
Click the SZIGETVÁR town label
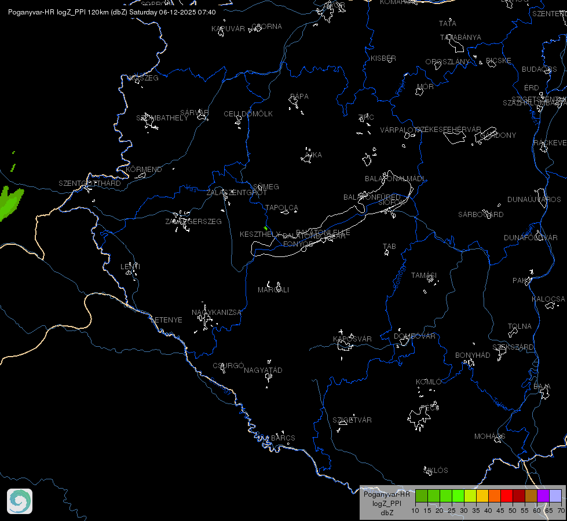click(352, 420)
